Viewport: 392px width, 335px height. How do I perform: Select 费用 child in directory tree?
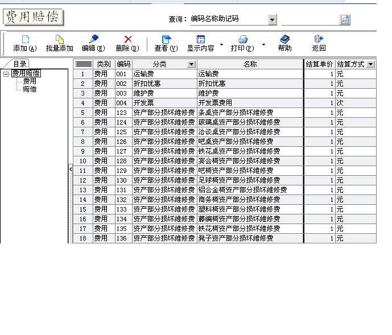pos(30,81)
